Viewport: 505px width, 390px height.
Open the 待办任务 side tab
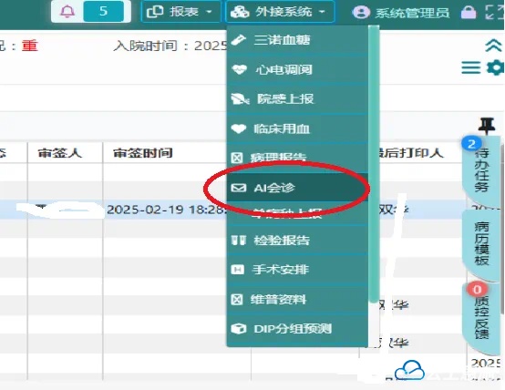click(482, 170)
